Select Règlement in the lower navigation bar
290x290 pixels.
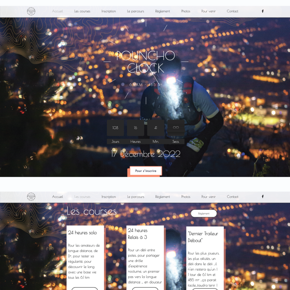point(163,197)
